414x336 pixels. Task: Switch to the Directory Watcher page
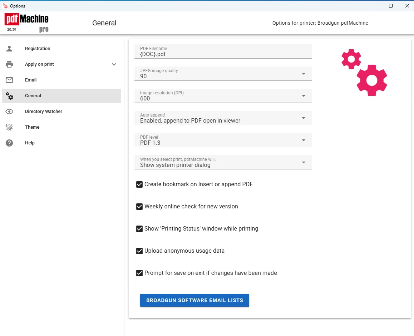click(x=61, y=112)
